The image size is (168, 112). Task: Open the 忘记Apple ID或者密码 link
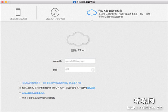click(x=33, y=93)
